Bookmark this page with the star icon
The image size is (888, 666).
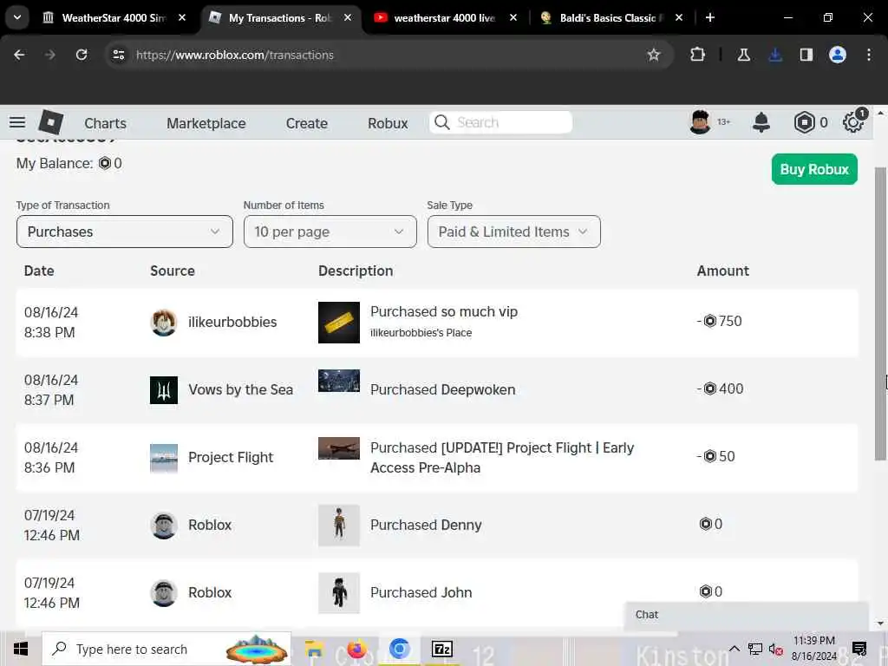point(654,55)
